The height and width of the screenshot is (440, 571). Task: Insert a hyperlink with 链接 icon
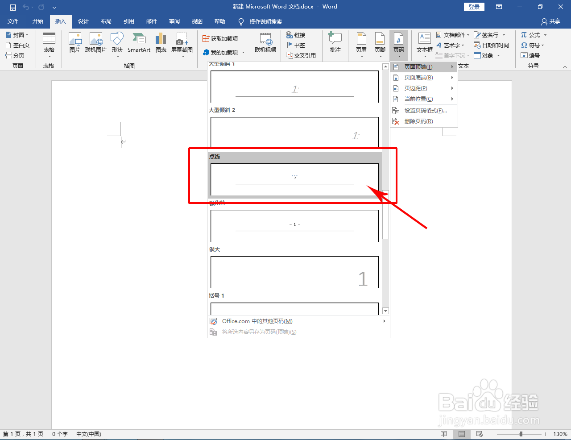click(297, 34)
